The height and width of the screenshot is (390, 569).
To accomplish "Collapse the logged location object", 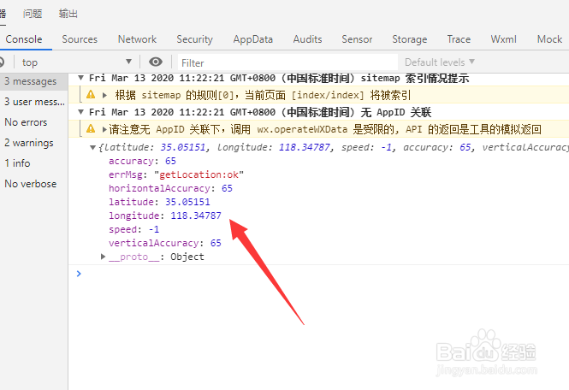I will click(93, 147).
